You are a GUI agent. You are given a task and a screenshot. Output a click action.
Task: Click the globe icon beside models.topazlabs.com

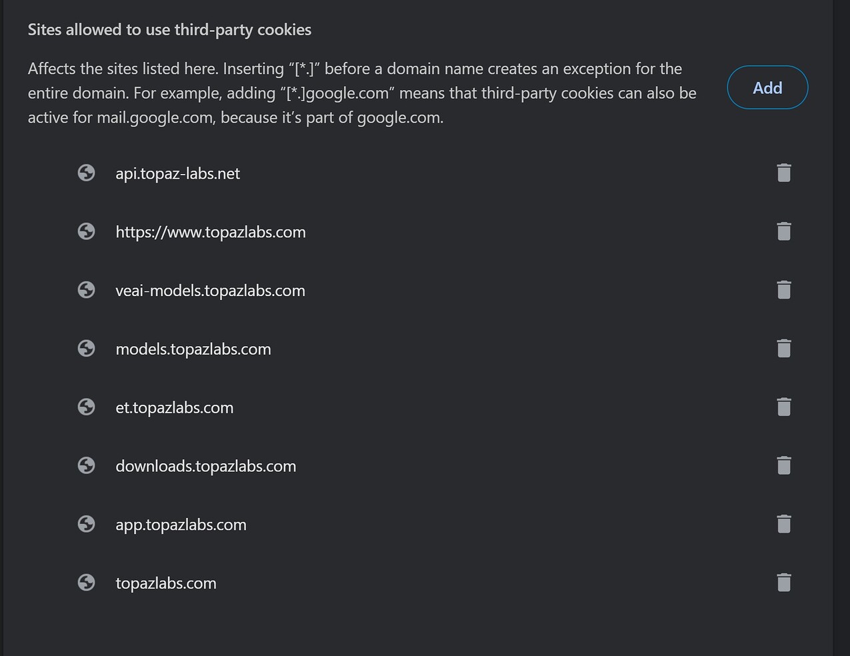pyautogui.click(x=86, y=348)
